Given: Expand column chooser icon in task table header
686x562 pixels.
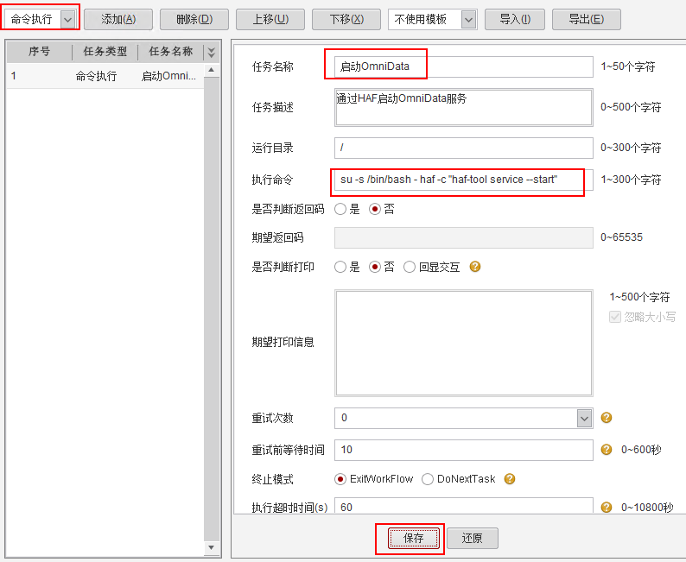Looking at the screenshot, I should pyautogui.click(x=212, y=53).
